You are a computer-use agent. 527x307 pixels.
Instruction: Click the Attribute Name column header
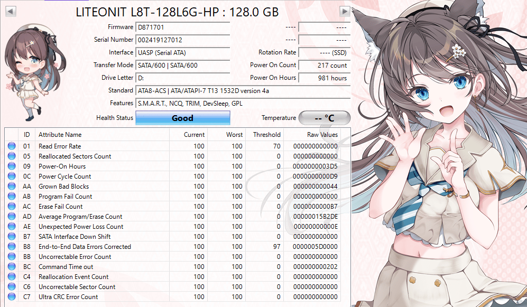(102, 135)
